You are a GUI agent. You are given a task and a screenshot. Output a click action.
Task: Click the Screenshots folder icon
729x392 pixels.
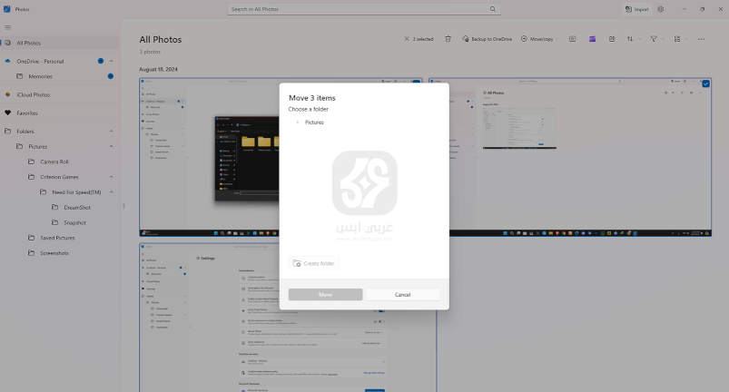click(x=31, y=253)
